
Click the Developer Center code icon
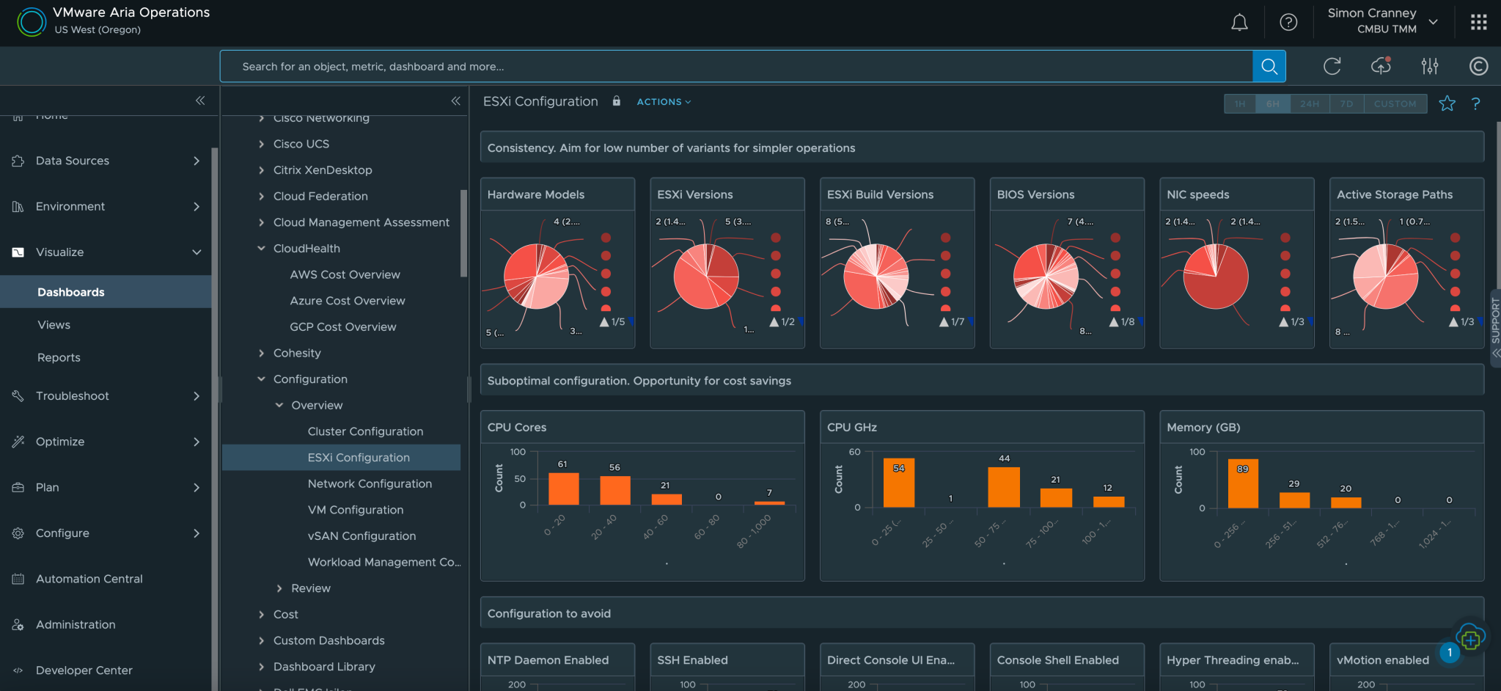[x=18, y=670]
